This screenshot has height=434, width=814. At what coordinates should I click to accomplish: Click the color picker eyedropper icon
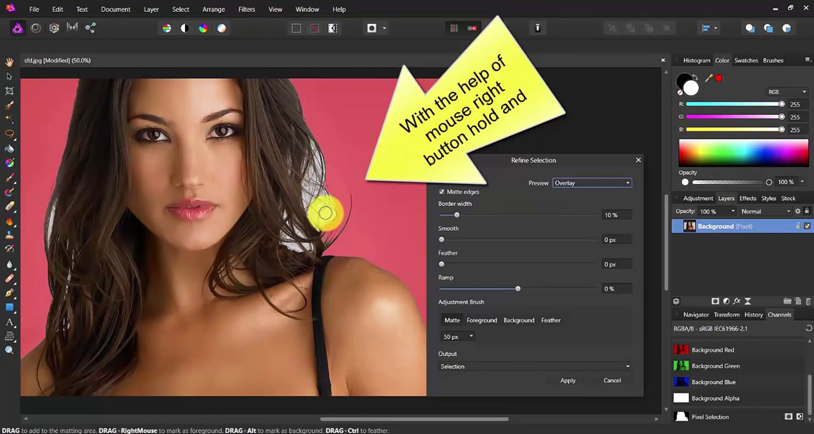(708, 78)
